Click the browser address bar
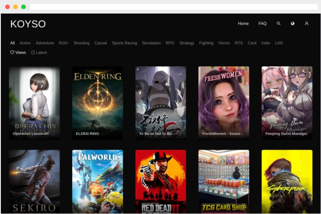The width and height of the screenshot is (321, 214). pyautogui.click(x=173, y=7)
